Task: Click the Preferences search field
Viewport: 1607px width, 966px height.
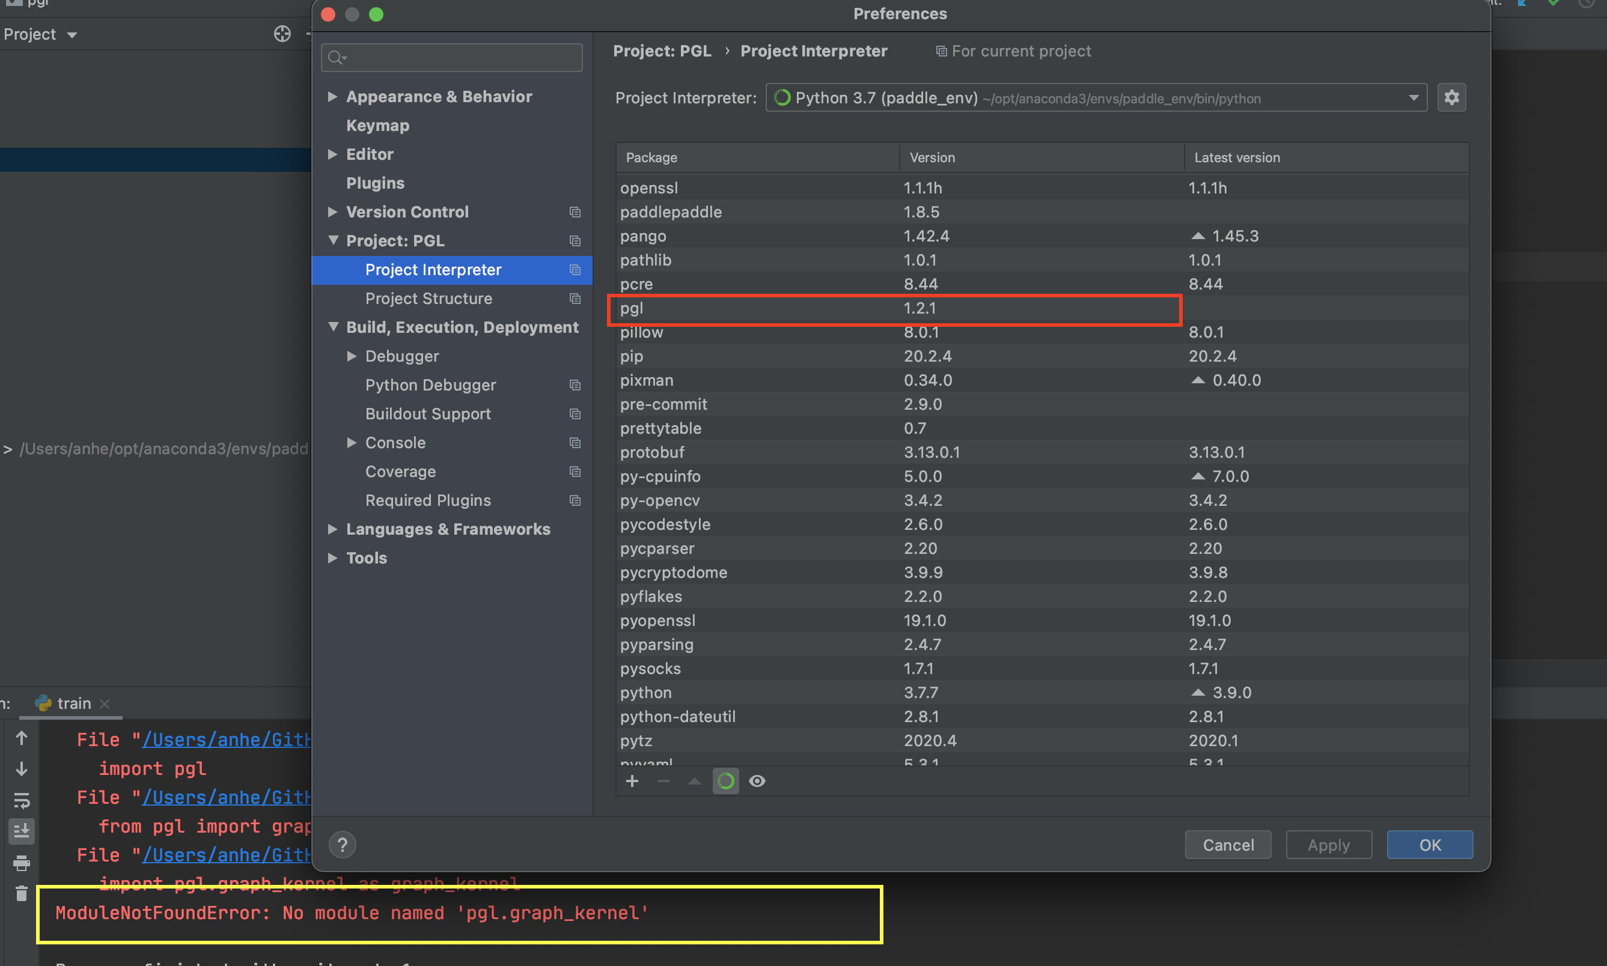Action: pyautogui.click(x=451, y=58)
